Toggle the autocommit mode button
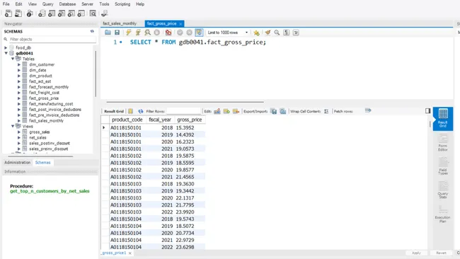460x259 pixels. click(199, 33)
